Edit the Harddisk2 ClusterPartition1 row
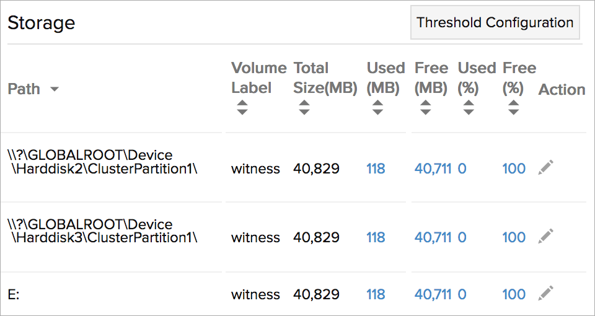 pyautogui.click(x=545, y=167)
